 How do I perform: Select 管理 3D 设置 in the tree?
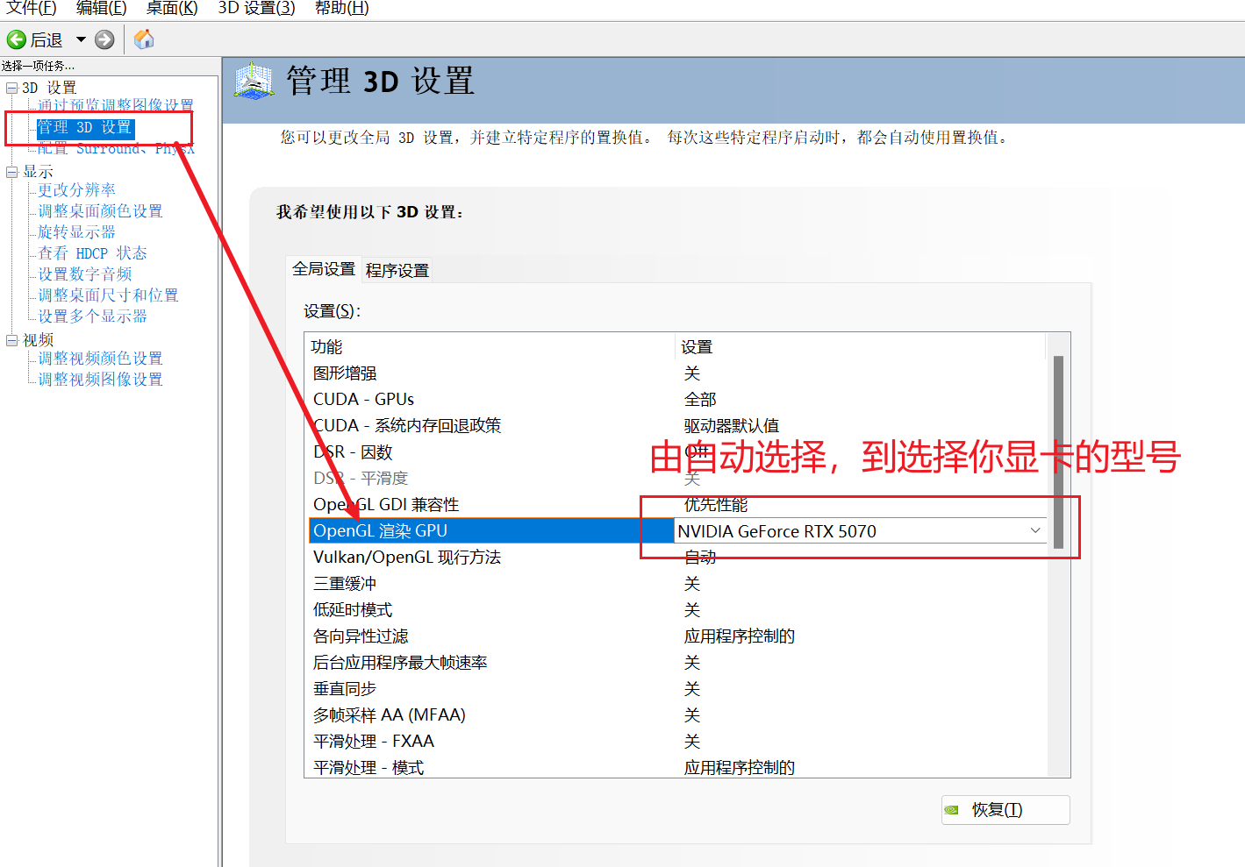coord(84,128)
